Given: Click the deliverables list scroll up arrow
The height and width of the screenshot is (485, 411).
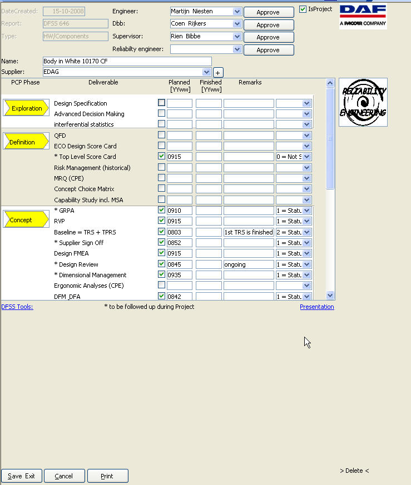Looking at the screenshot, I should [x=330, y=83].
